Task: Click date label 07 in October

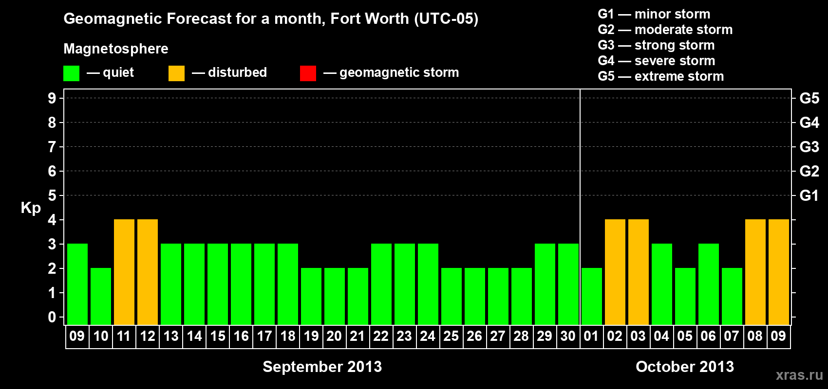Action: pos(732,336)
